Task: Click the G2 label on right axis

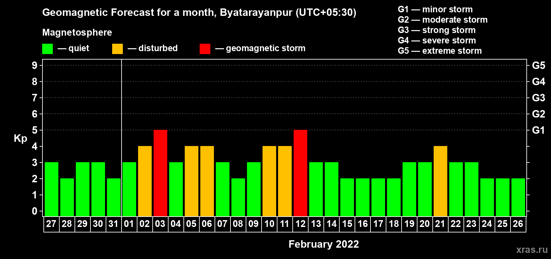Action: [538, 114]
